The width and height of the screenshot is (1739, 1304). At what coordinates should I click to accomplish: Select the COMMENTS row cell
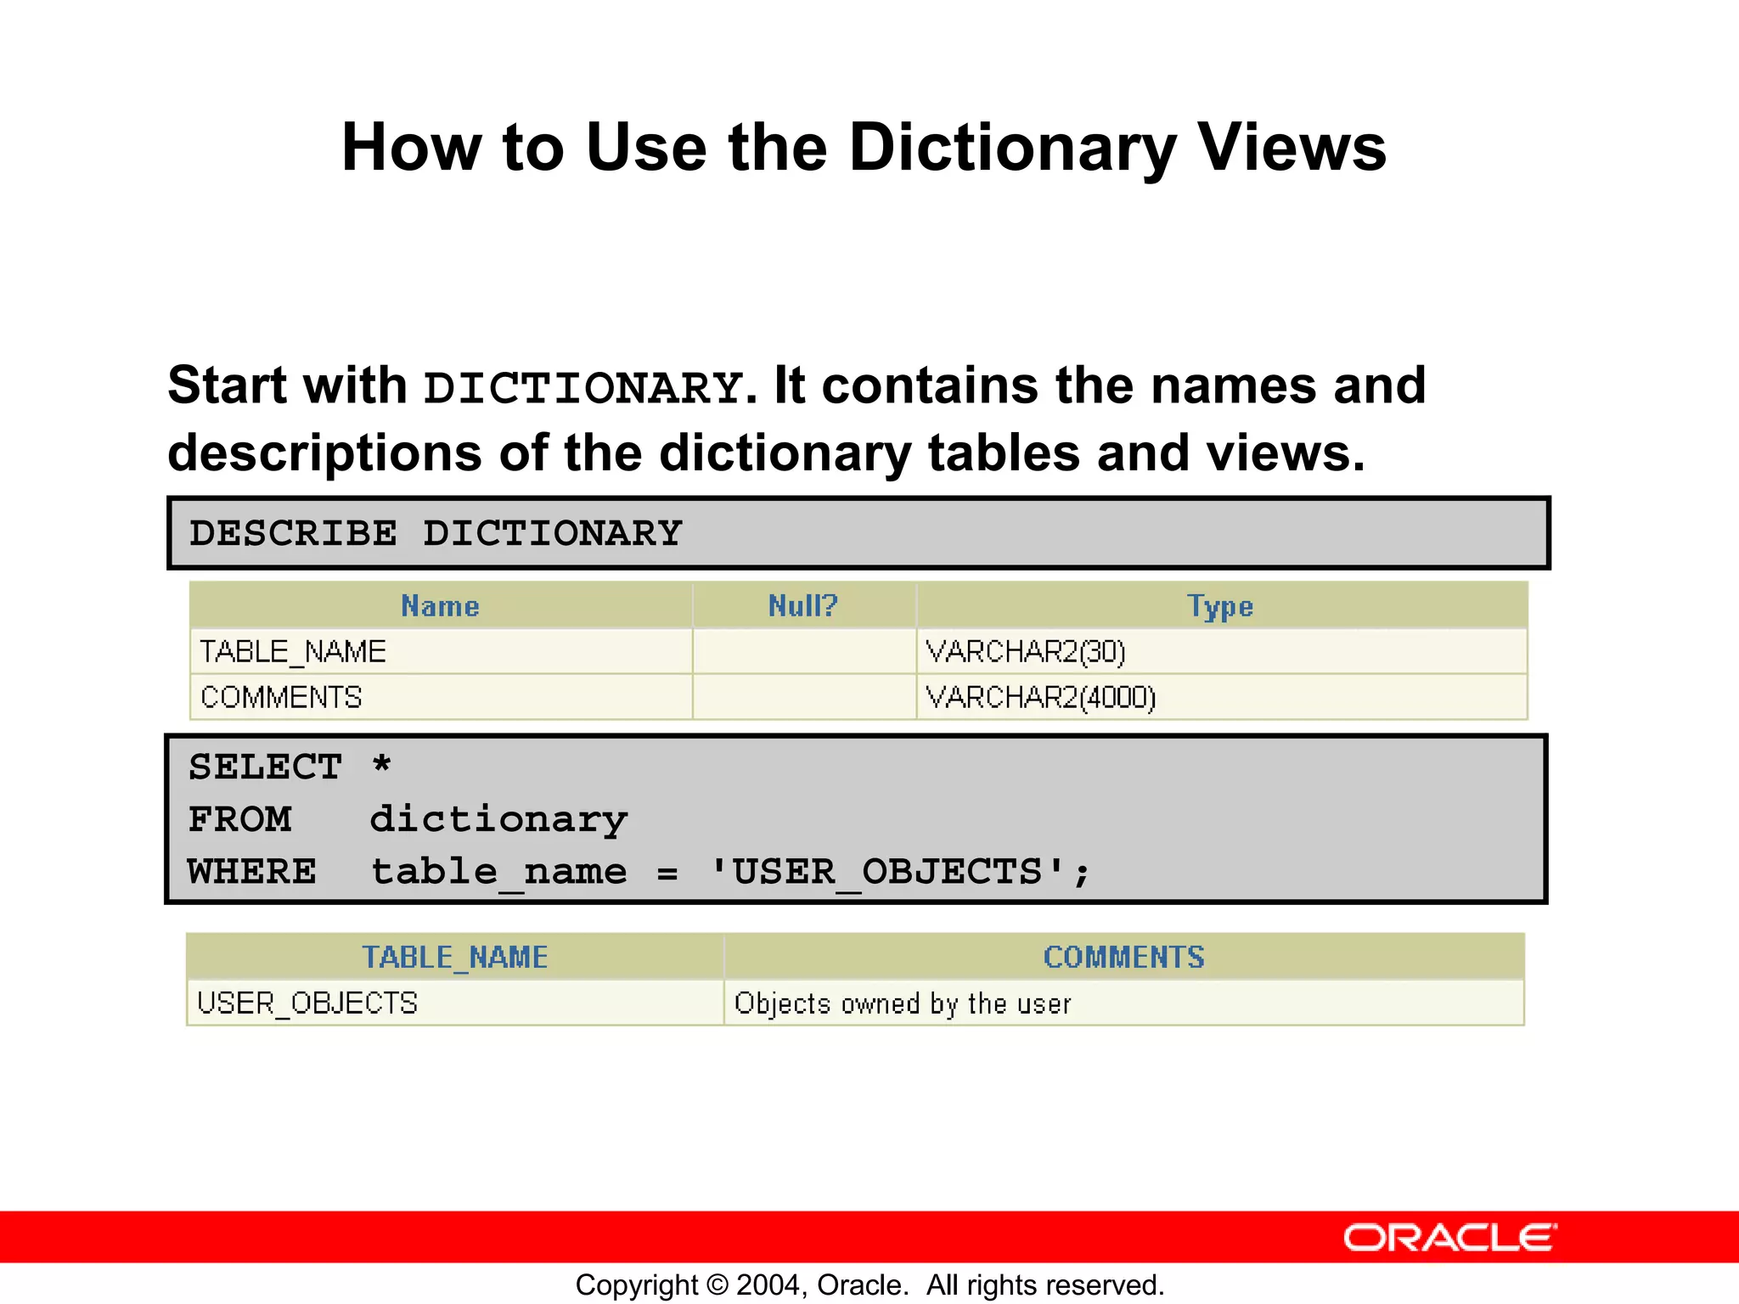[281, 698]
